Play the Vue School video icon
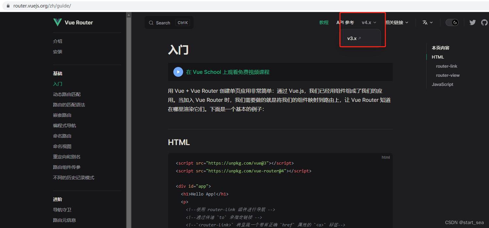Viewport: 489px width, 228px height. pos(178,72)
